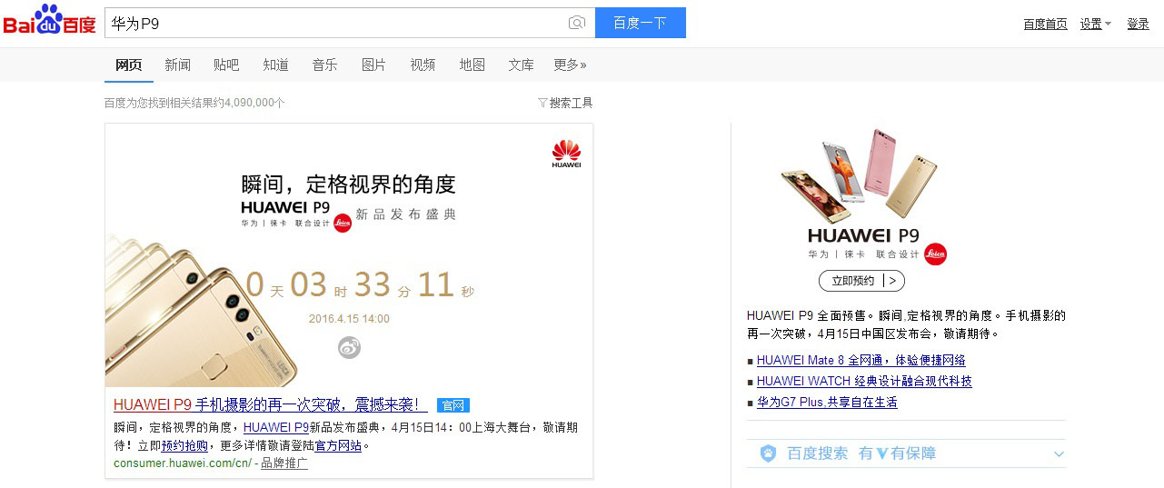The width and height of the screenshot is (1164, 488).
Task: Click the consumer.huawei.com/cn/ URL text
Action: click(182, 463)
